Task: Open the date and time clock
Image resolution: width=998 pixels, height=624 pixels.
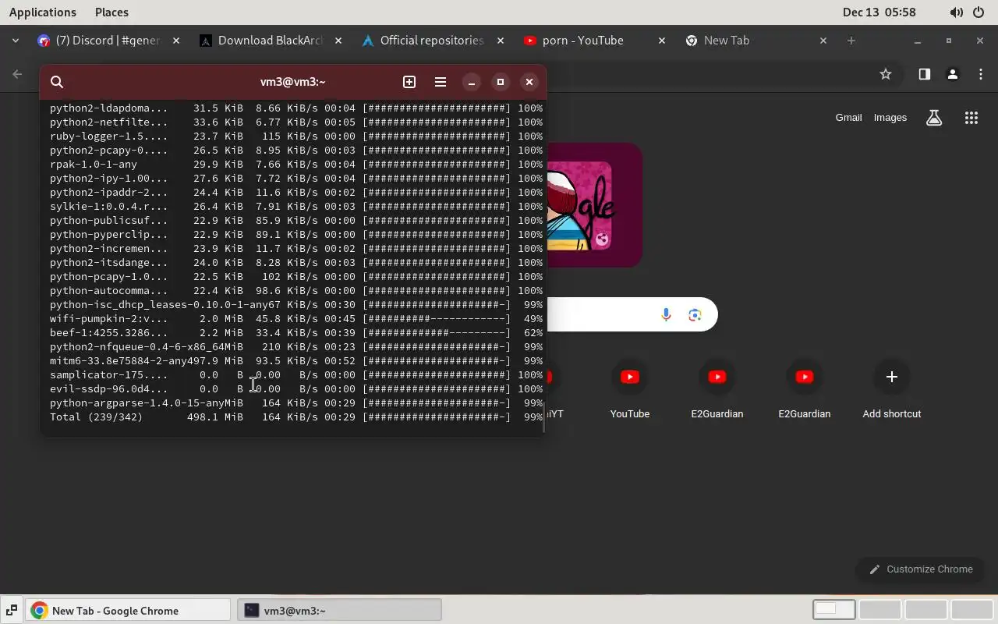Action: 879,12
